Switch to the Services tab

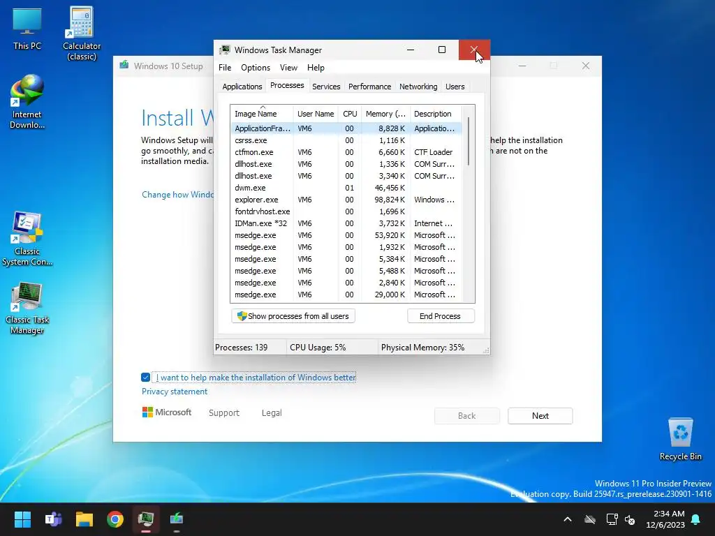pos(326,87)
